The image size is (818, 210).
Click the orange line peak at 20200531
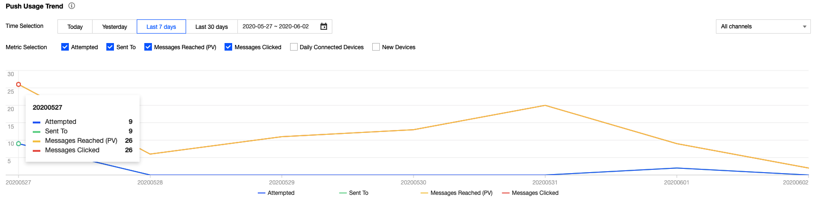(545, 105)
